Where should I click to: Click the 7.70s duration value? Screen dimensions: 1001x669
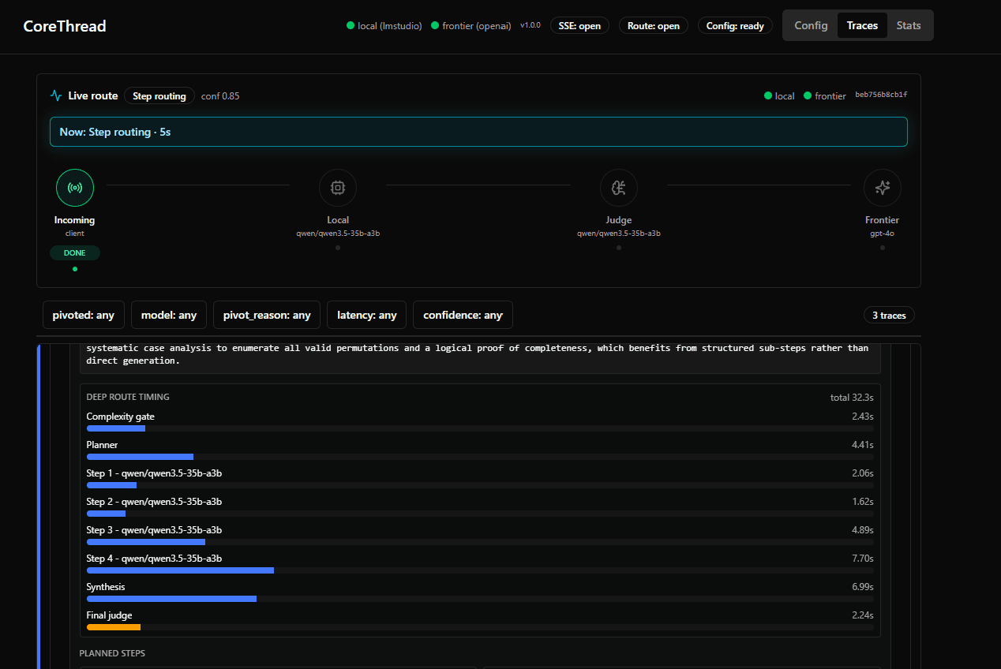click(x=863, y=559)
